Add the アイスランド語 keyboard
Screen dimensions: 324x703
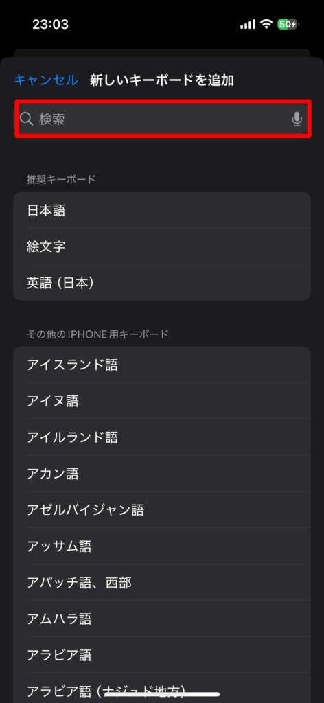click(x=162, y=365)
